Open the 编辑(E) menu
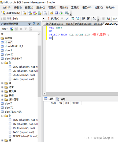118x142 pixels. point(18,7)
